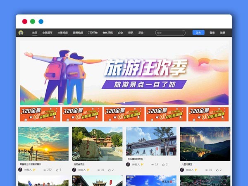Viewport: 248px width, 186px height.
Task: Like the temple gate card with 19 views
Action: tap(163, 165)
